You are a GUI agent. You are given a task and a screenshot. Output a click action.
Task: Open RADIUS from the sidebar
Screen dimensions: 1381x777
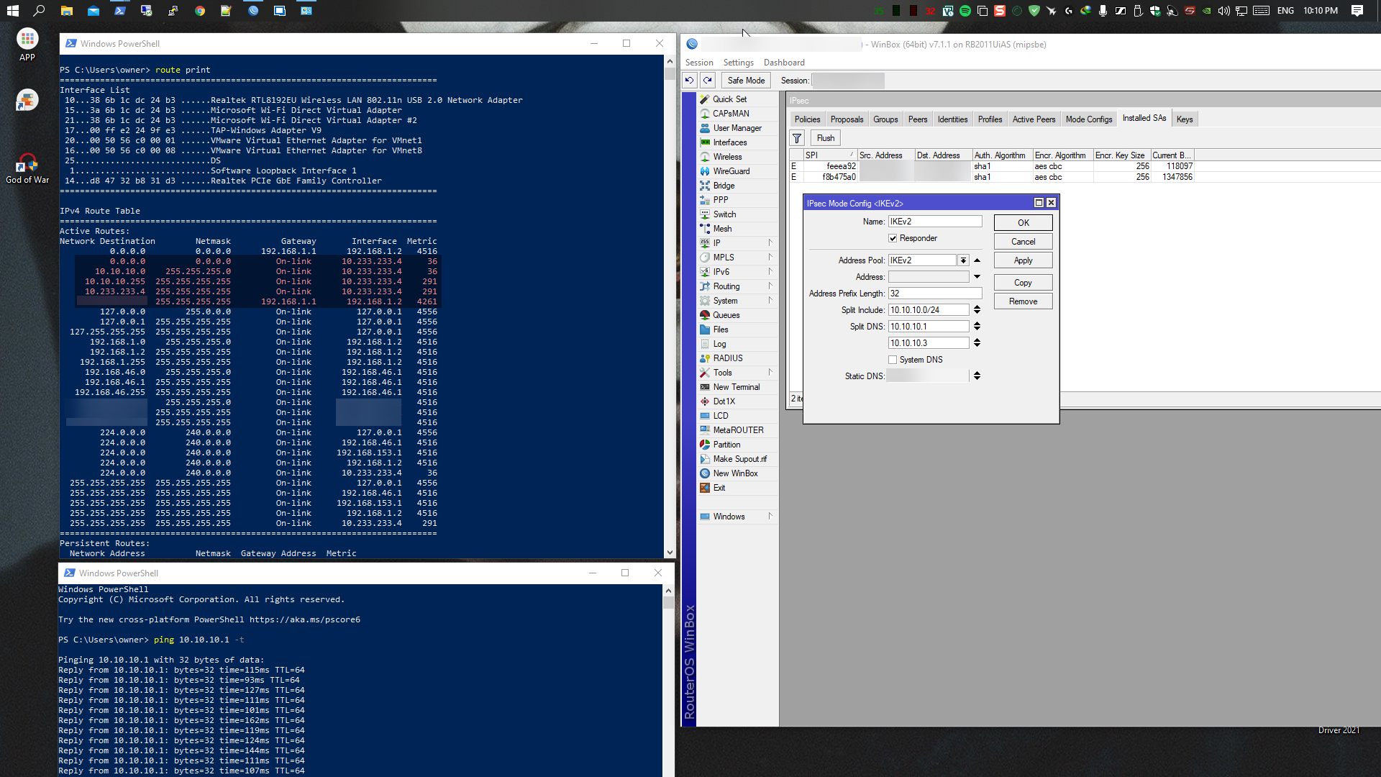tap(727, 358)
